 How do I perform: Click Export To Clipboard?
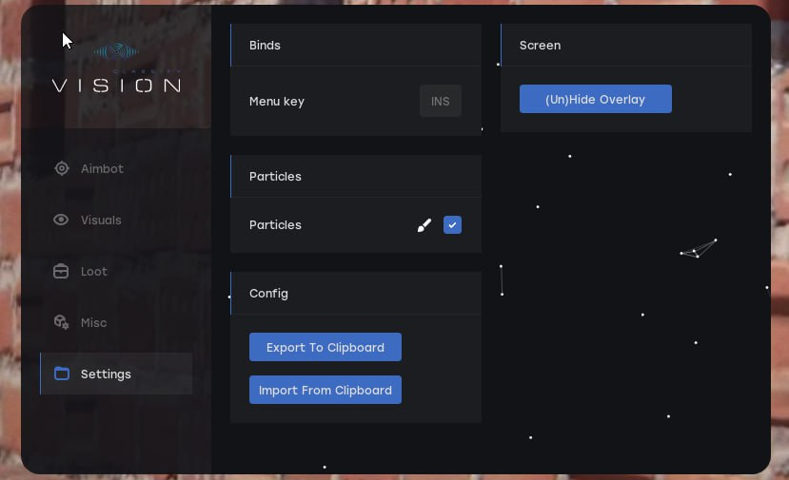(x=325, y=347)
